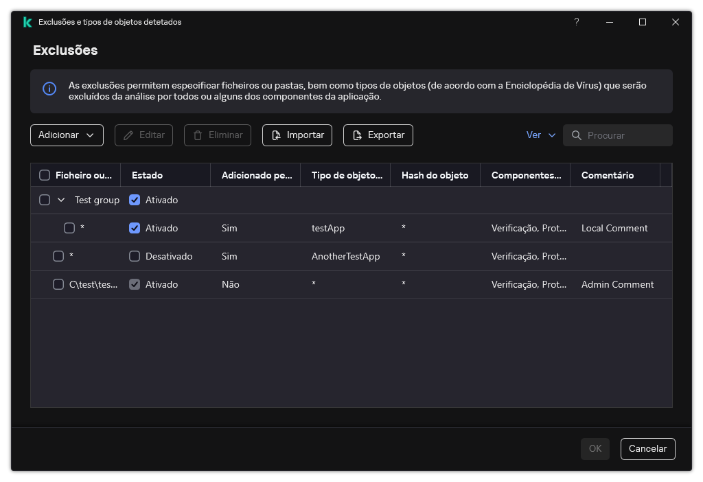
Task: Sort by the Comentário column header
Action: click(x=607, y=175)
